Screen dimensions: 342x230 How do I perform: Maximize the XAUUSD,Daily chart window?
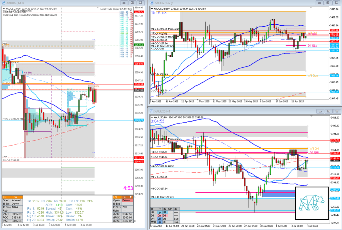[x=328, y=3]
